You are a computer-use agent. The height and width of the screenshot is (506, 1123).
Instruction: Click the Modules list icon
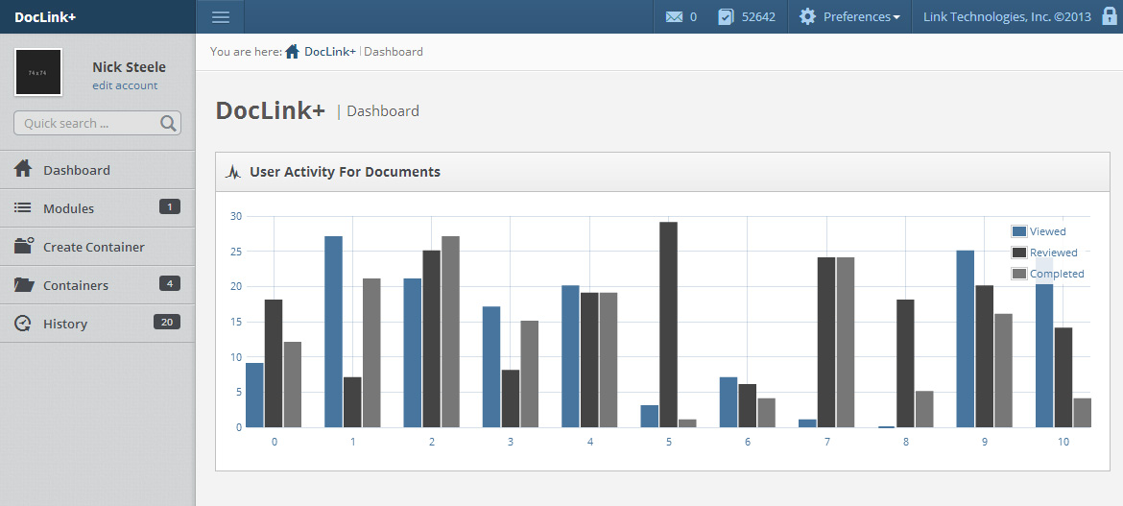23,207
